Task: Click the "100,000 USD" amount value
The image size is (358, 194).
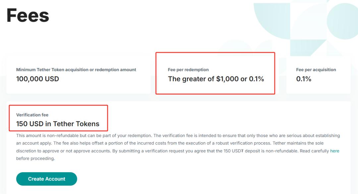Action: [x=37, y=79]
